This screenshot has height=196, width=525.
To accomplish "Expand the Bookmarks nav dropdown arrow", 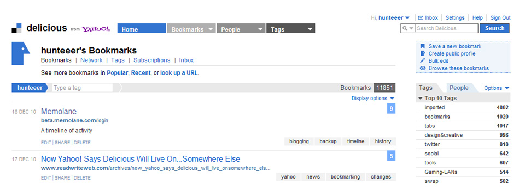I will (210, 29).
